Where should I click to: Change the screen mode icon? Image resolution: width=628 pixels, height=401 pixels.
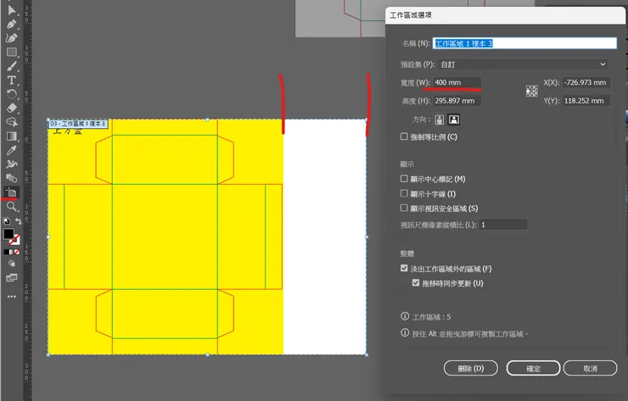coord(12,277)
